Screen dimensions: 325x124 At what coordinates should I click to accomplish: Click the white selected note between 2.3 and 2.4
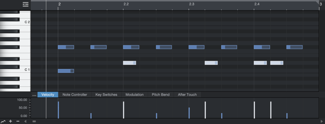[x=211, y=63]
